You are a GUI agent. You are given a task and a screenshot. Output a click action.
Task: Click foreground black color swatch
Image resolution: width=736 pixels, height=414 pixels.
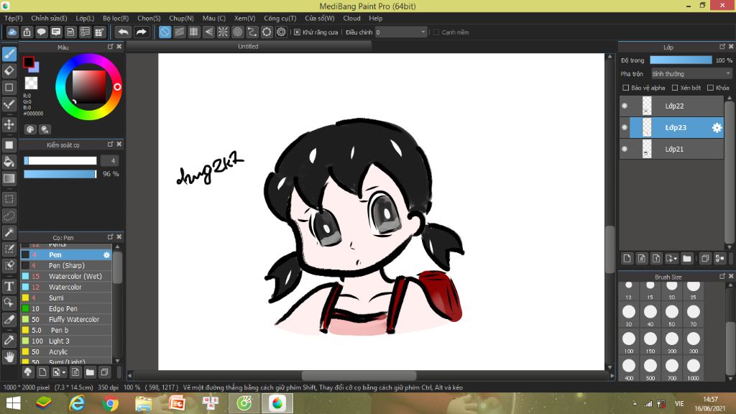tap(29, 62)
